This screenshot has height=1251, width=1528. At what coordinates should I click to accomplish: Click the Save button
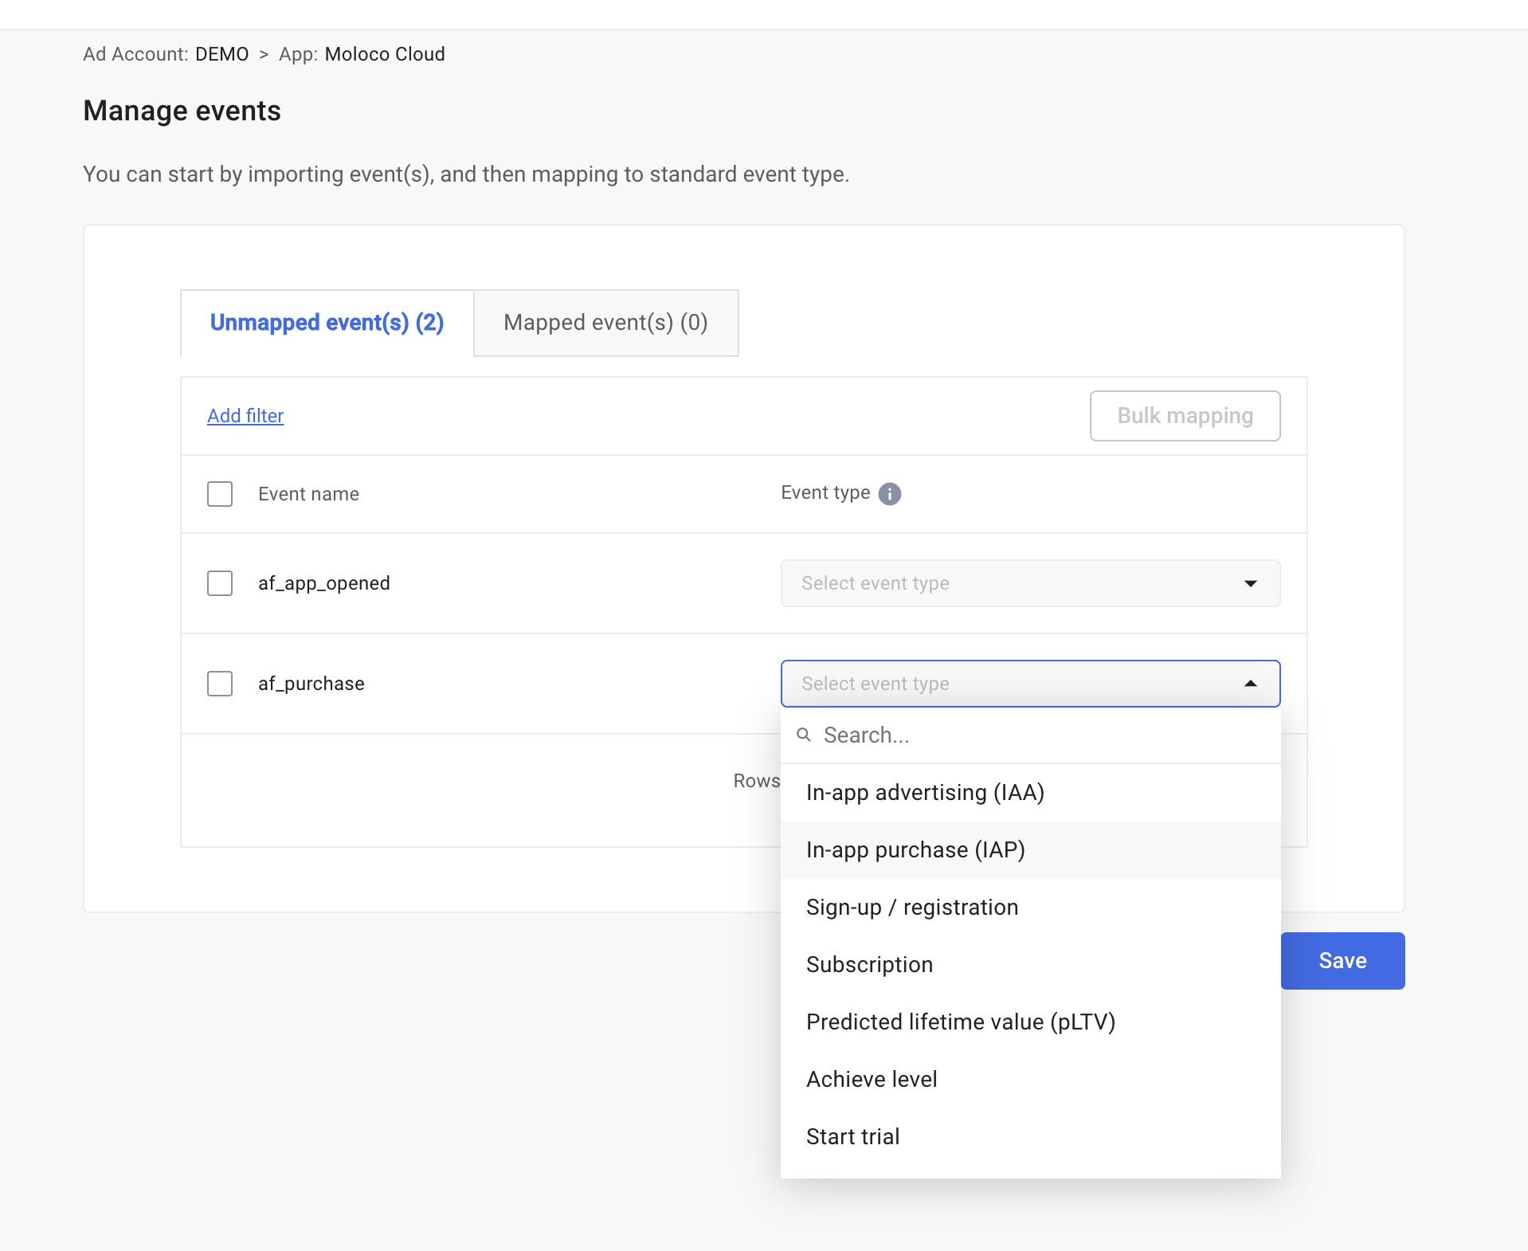pos(1342,961)
